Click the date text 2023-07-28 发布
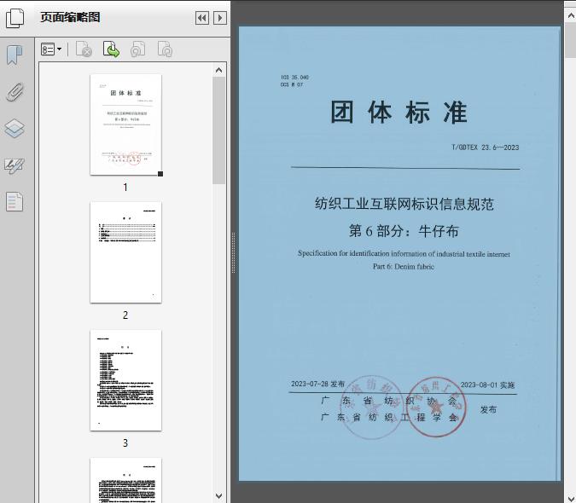This screenshot has height=503, width=576. click(318, 384)
